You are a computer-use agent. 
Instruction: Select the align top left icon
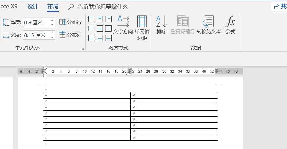91,19
